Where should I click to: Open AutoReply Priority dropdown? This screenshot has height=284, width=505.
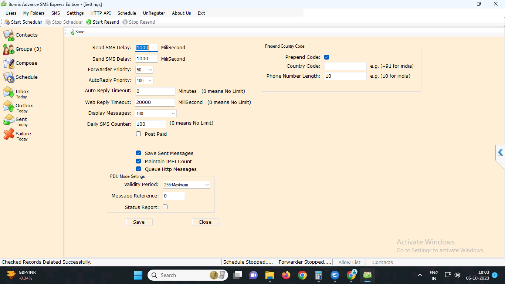pos(144,80)
